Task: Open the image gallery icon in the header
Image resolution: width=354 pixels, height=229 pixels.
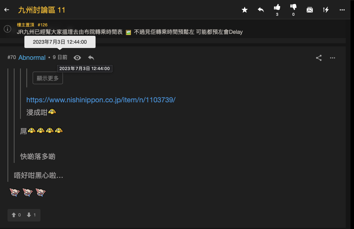Action: pyautogui.click(x=310, y=10)
